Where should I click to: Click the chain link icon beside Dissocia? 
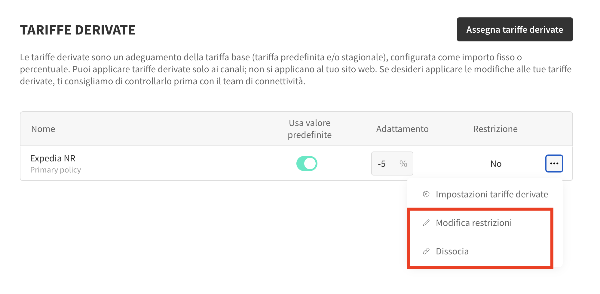click(x=426, y=251)
